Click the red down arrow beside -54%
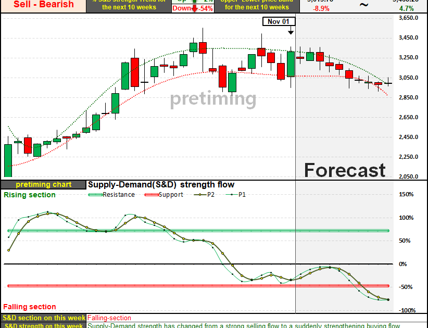The width and height of the screenshot is (428, 328). [194, 8]
